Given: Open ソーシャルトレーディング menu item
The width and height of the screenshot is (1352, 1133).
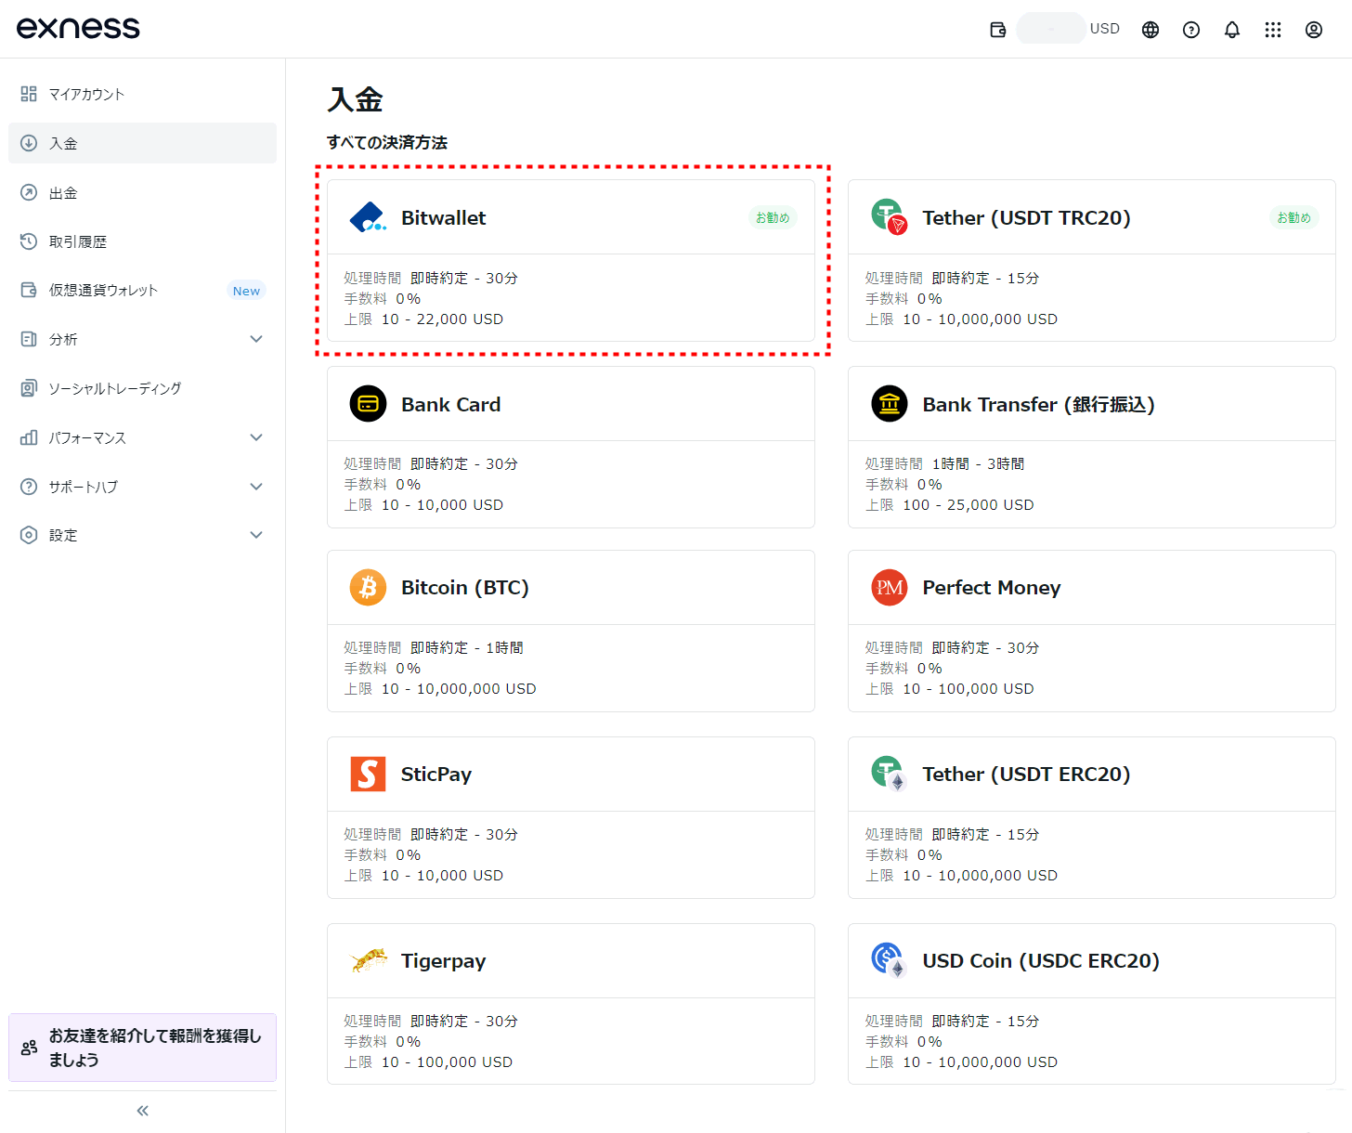Looking at the screenshot, I should pyautogui.click(x=142, y=388).
